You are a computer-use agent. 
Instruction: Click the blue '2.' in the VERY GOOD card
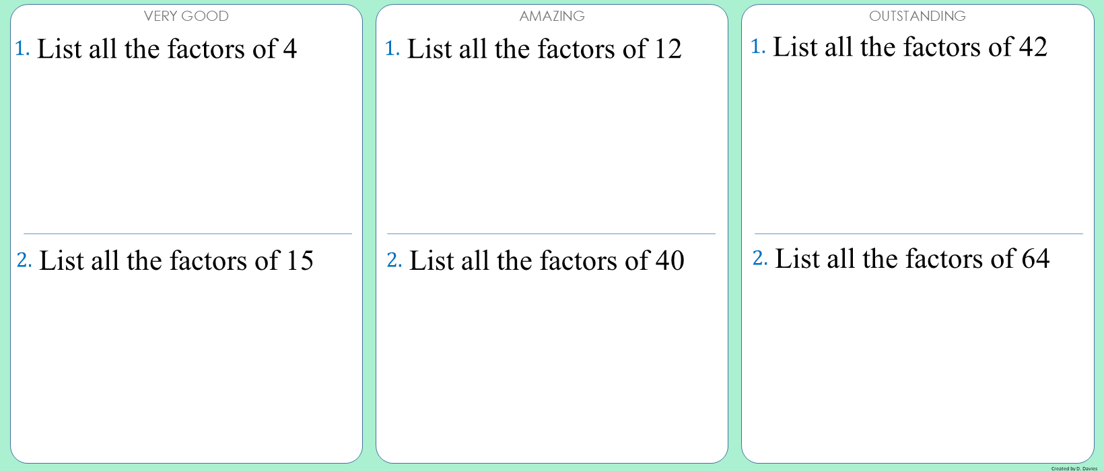click(24, 260)
